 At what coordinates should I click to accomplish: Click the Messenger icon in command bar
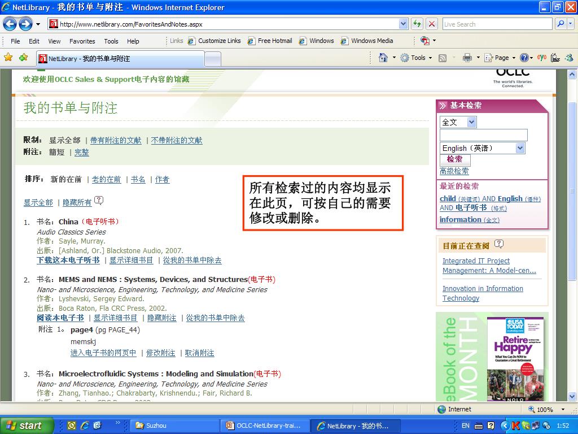(569, 58)
